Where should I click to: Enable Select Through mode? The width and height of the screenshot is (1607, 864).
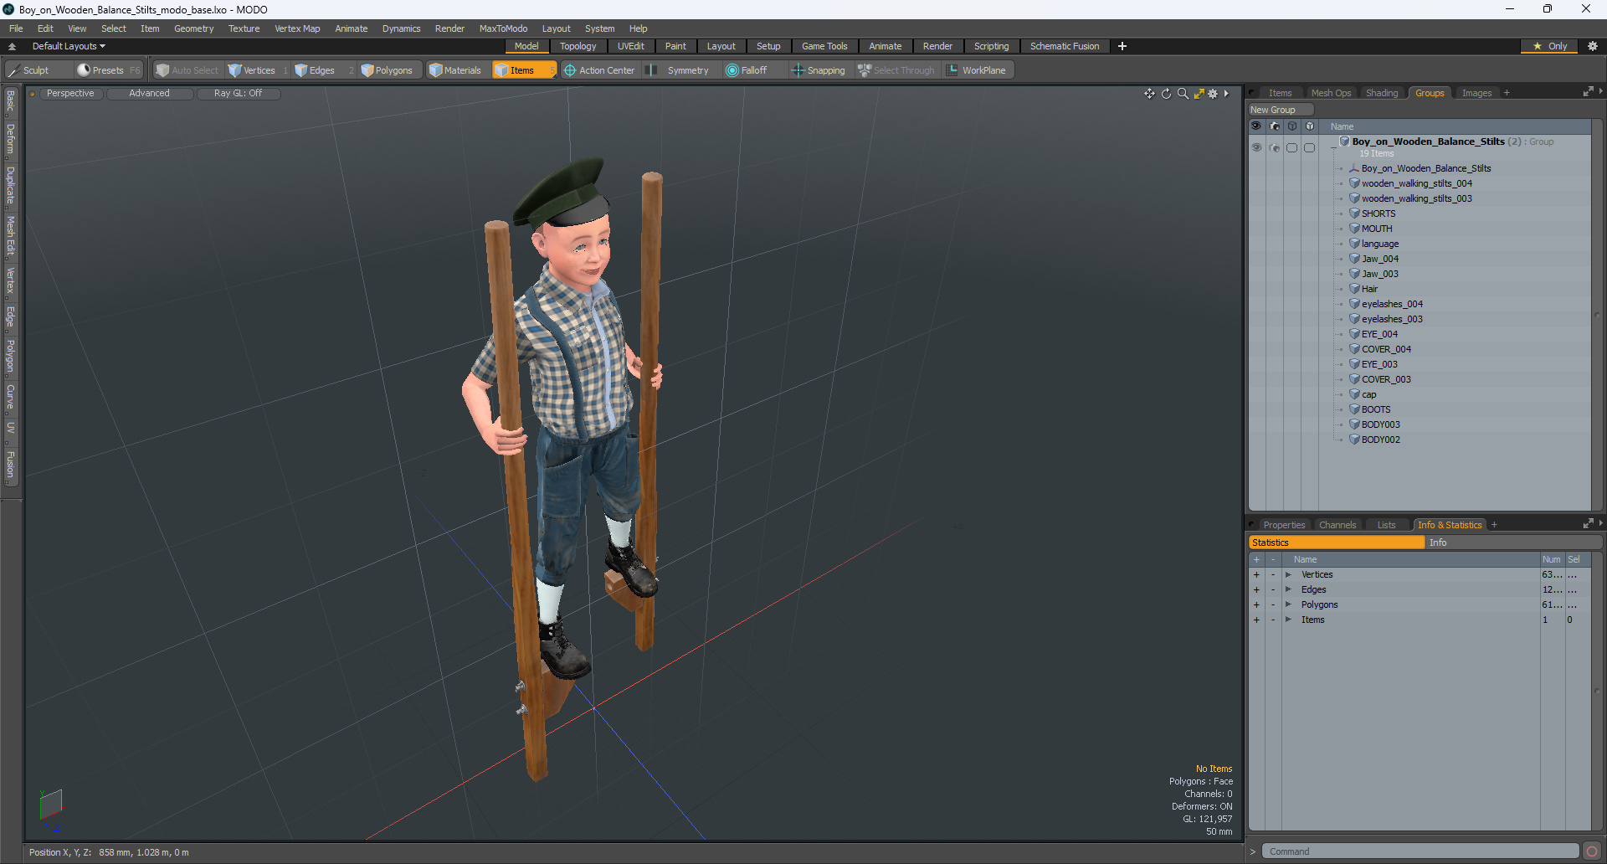pos(896,70)
